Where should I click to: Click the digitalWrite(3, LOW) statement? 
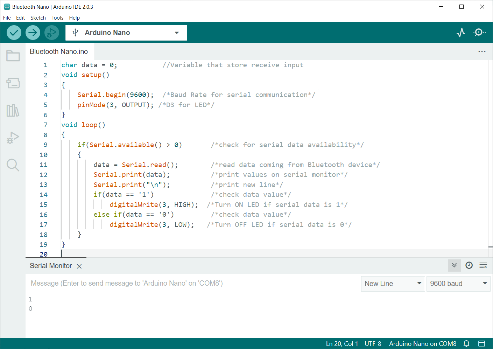click(x=152, y=225)
